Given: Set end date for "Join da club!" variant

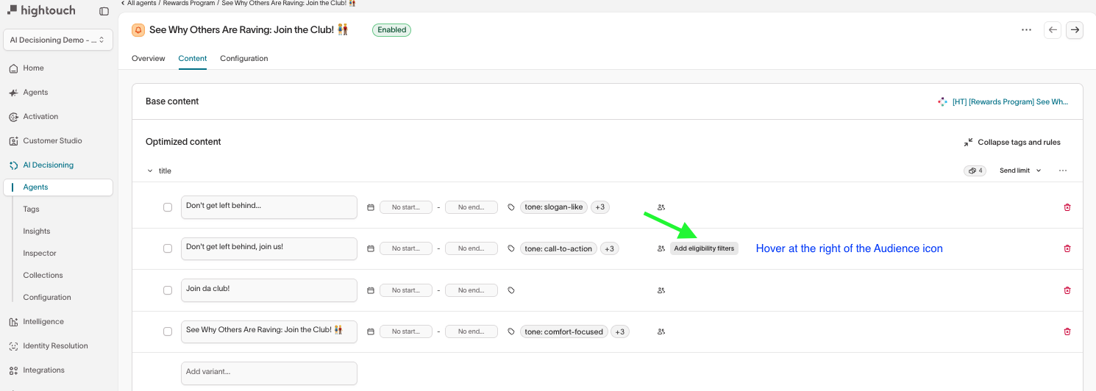Looking at the screenshot, I should (472, 290).
